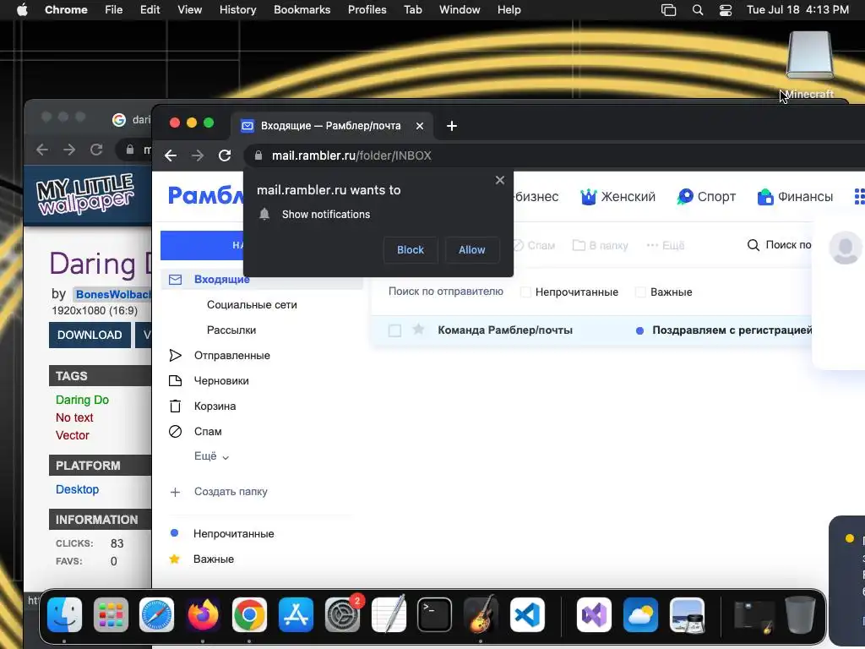Screen dimensions: 865x649
Task: Click DOWNLOAD in the wallpaper window
Action: tap(90, 335)
